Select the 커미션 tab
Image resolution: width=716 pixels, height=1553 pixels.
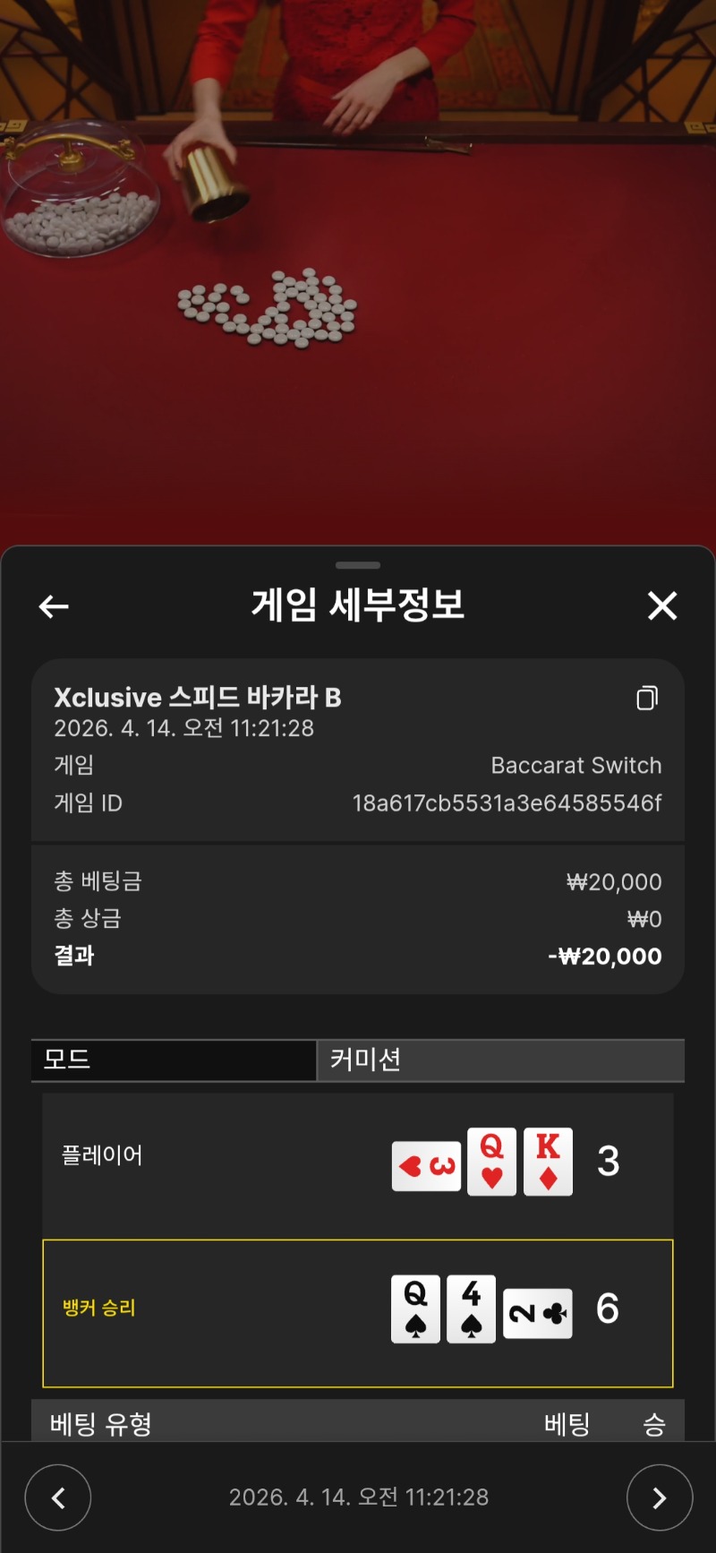coord(501,1060)
